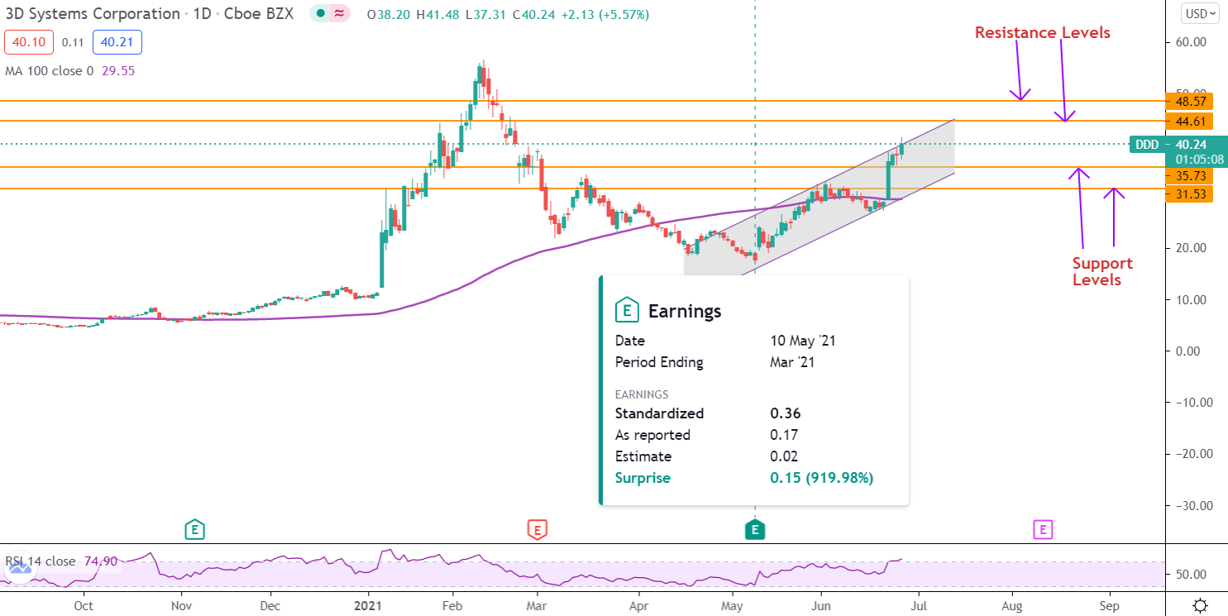Click the E icon in the Earnings tooltip
This screenshot has height=616, width=1228.
(628, 311)
